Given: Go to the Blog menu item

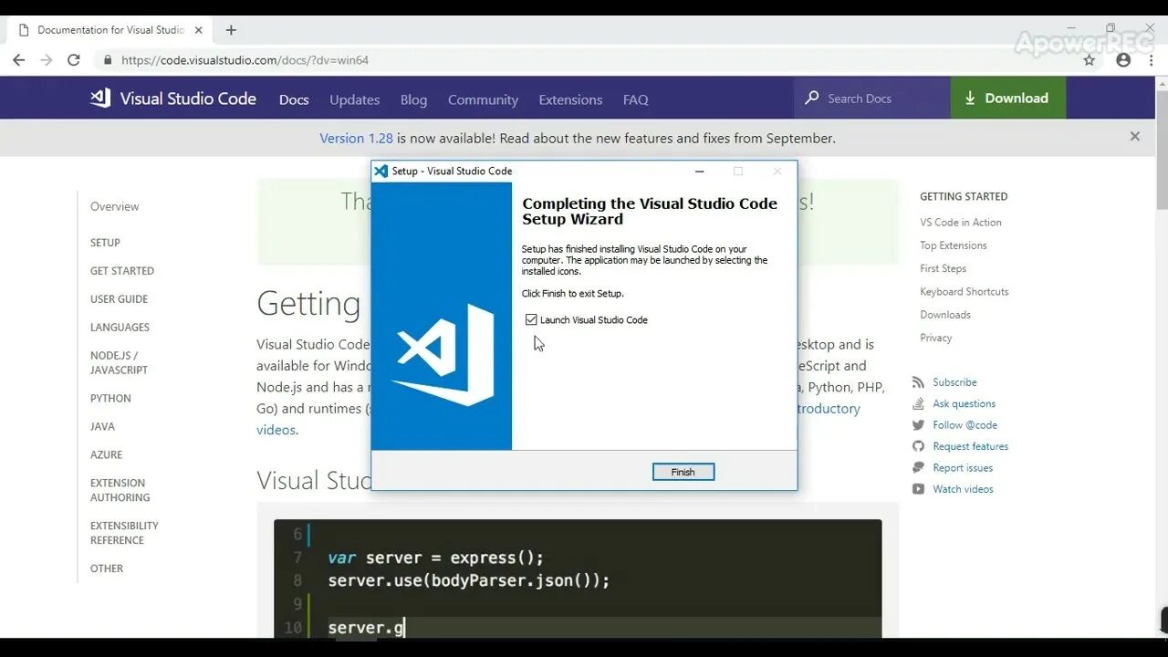Looking at the screenshot, I should pos(413,99).
